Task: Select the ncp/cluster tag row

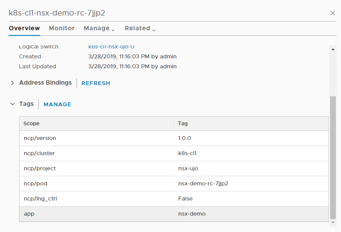Action: (173, 153)
